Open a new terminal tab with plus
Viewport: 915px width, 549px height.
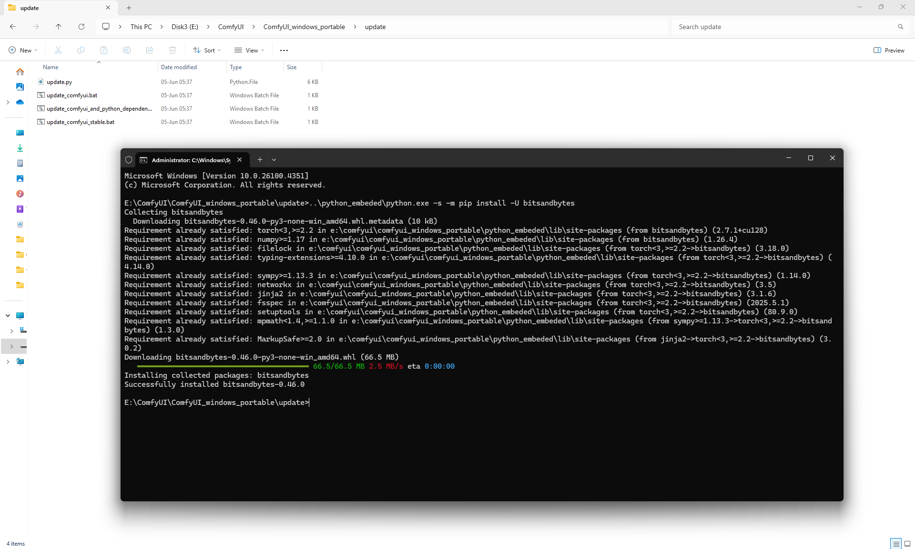click(260, 160)
